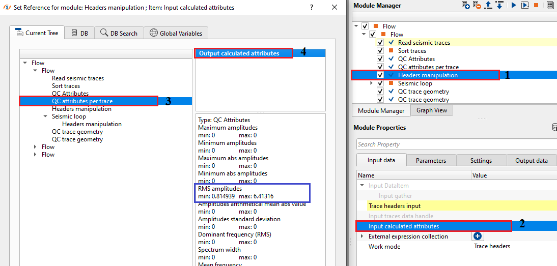The width and height of the screenshot is (557, 266).
Task: Select QC attributes per trace in the dialog tree
Action: pos(106,101)
